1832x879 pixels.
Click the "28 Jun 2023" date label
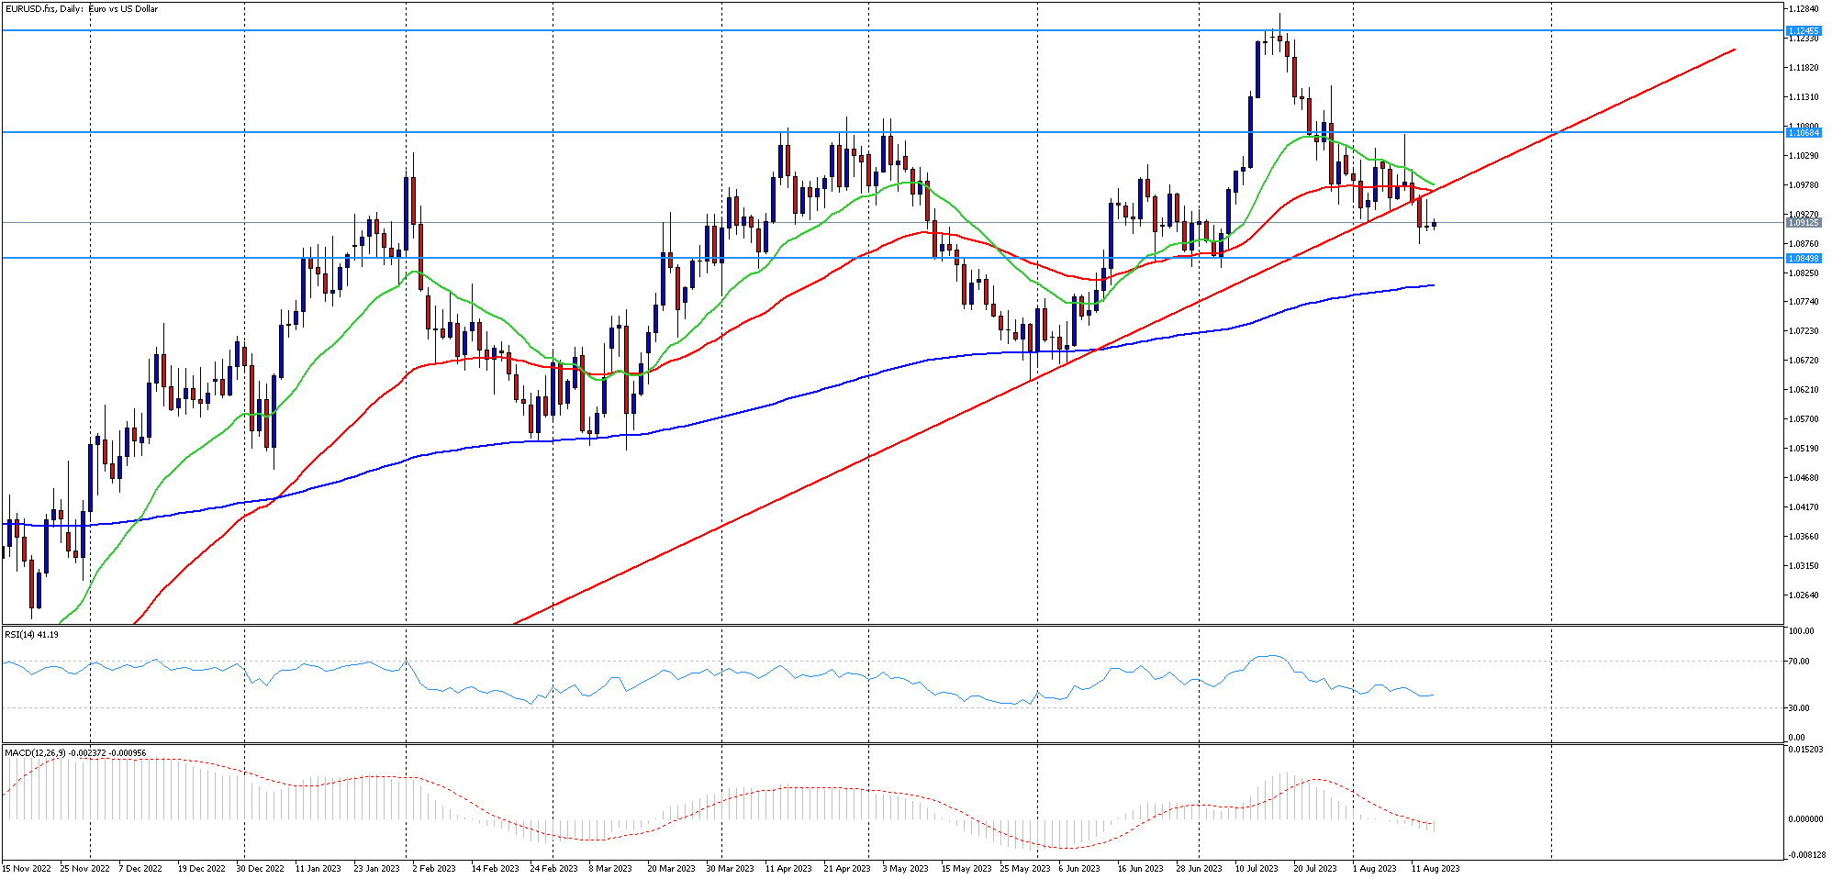click(x=1200, y=869)
